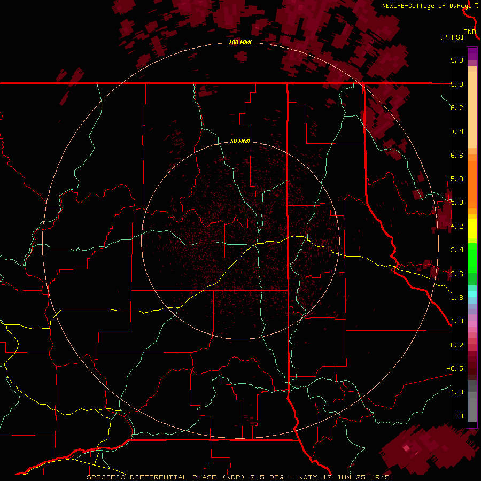Click the TH threshold label on scale
This screenshot has height=481, width=481.
(x=459, y=416)
